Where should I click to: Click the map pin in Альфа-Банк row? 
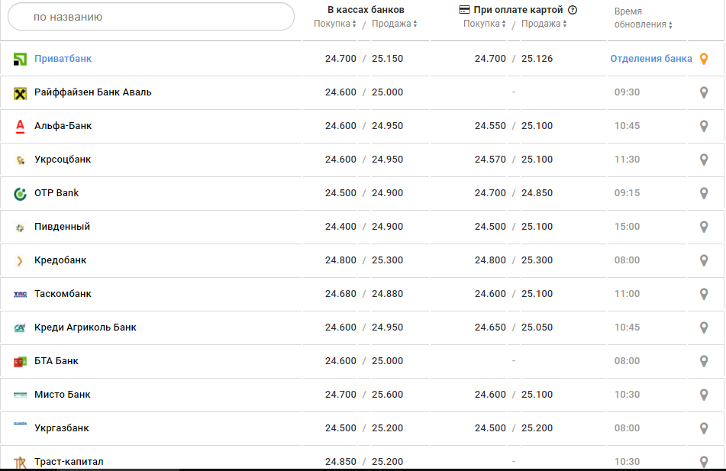(x=704, y=126)
